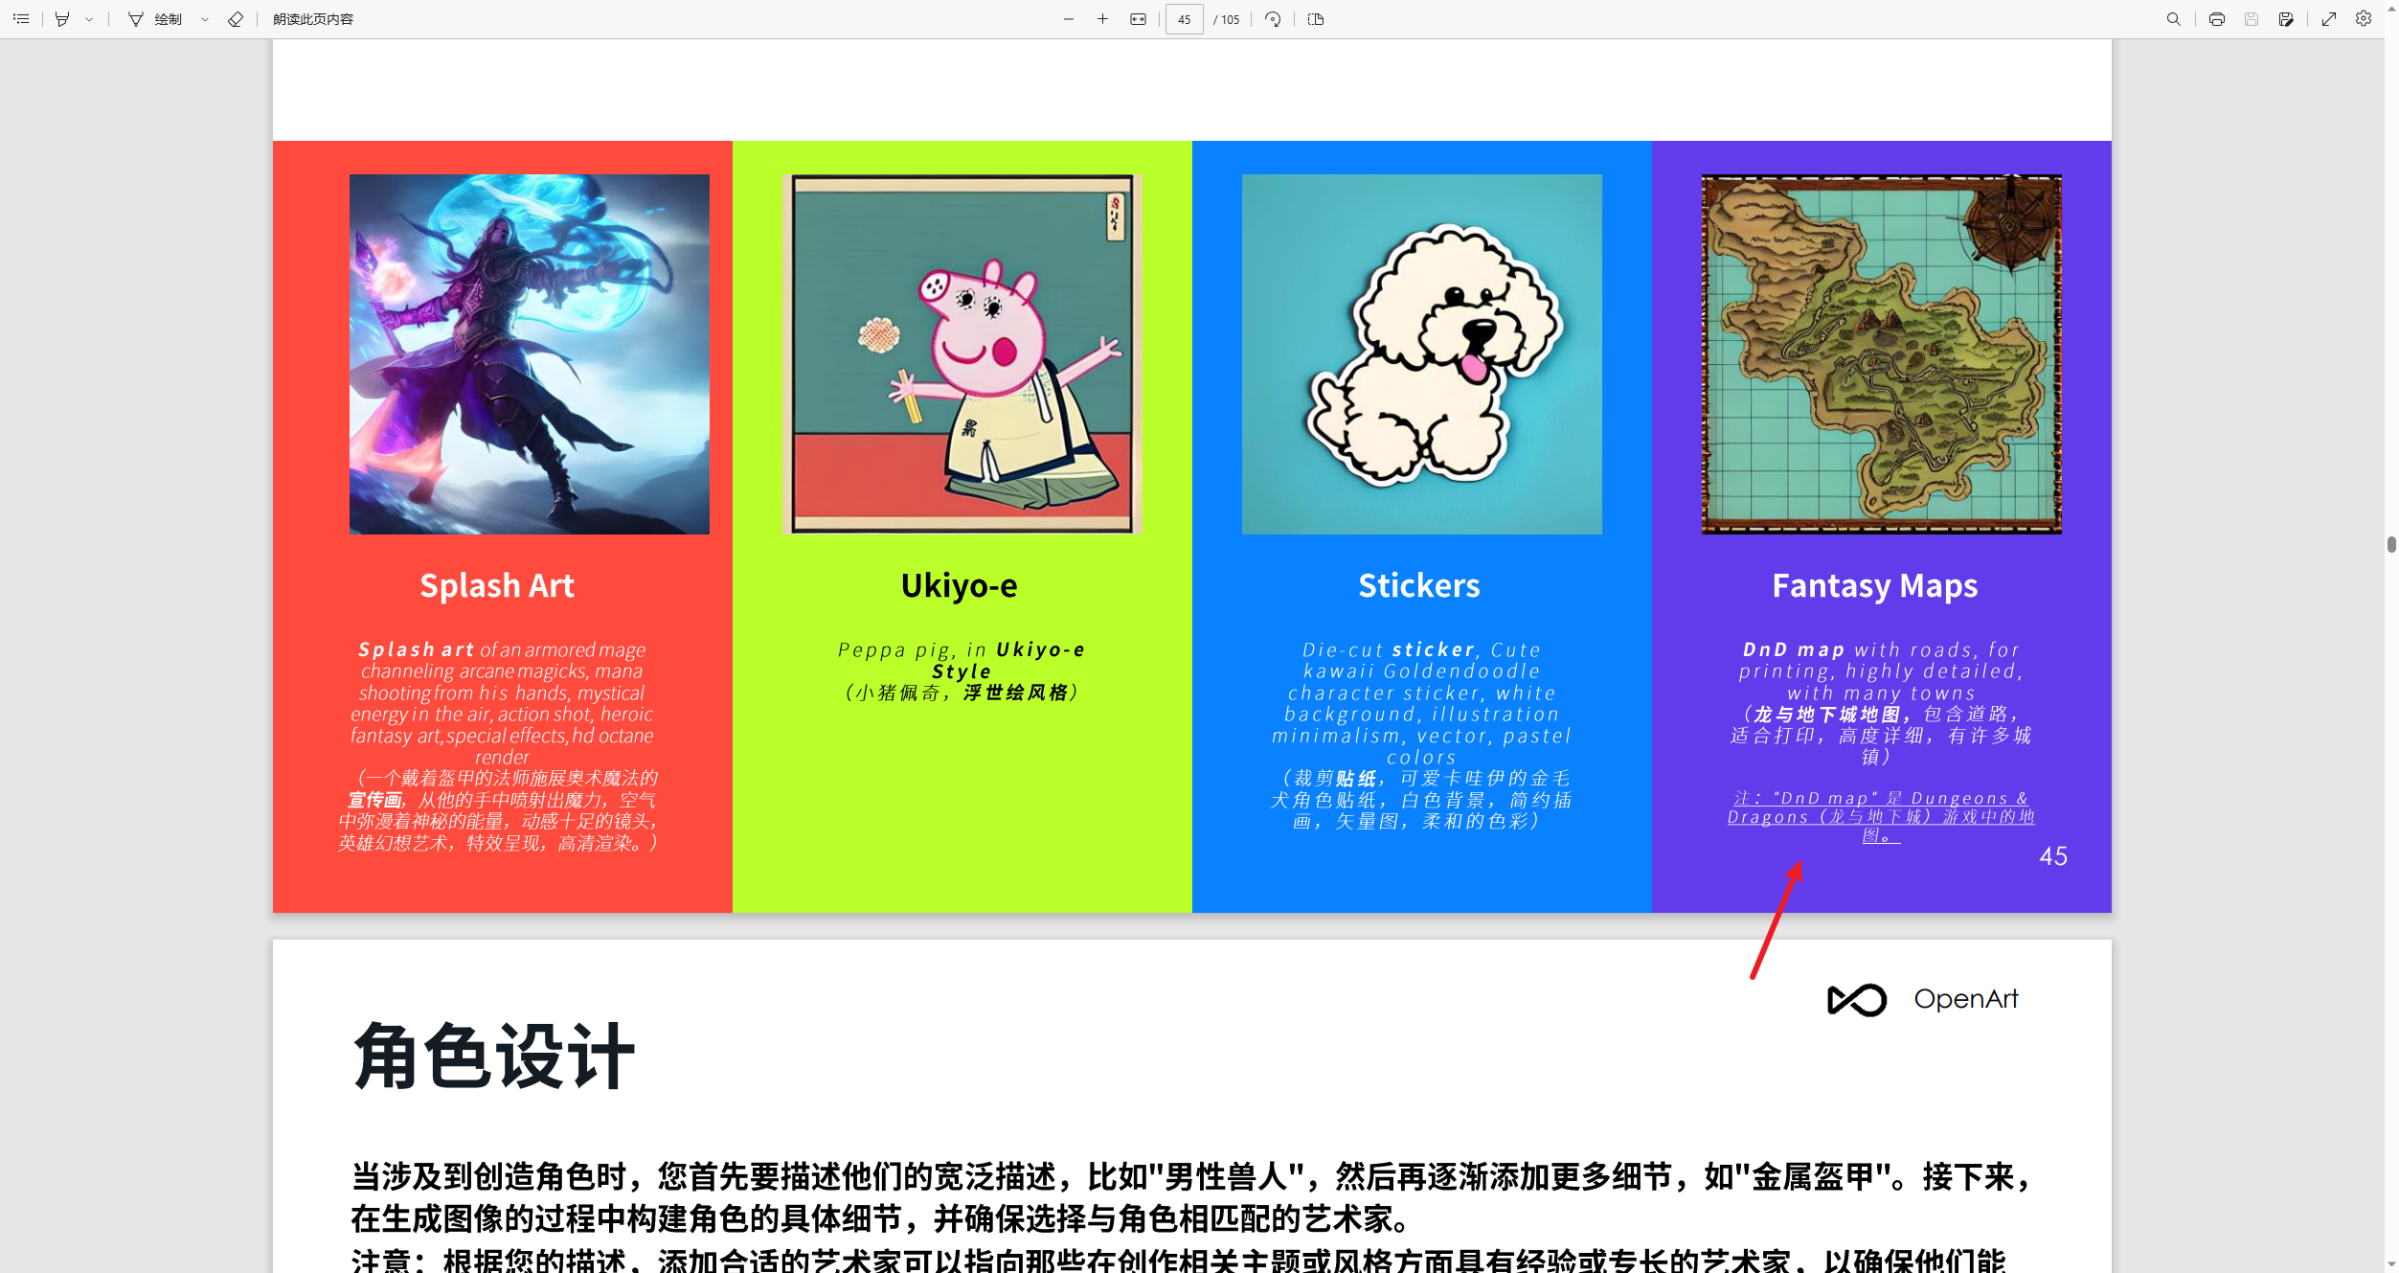This screenshot has width=2399, height=1273.
Task: Click the DnD map note link
Action: pos(1881,816)
